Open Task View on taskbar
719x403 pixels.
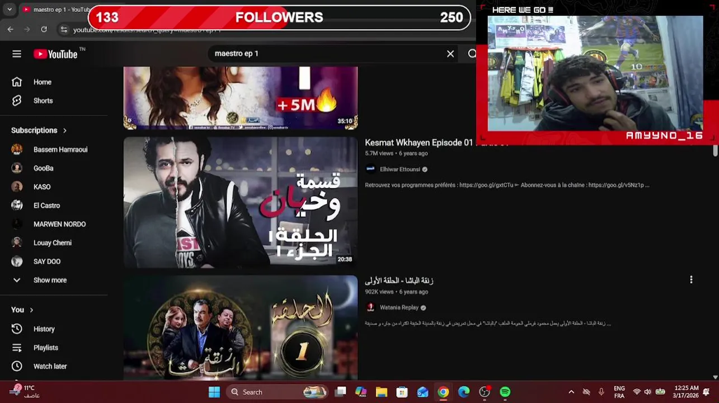click(340, 392)
